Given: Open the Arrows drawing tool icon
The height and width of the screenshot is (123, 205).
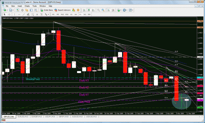Looking at the screenshot, I should [x=46, y=14].
